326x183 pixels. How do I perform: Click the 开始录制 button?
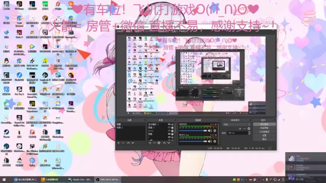264,128
